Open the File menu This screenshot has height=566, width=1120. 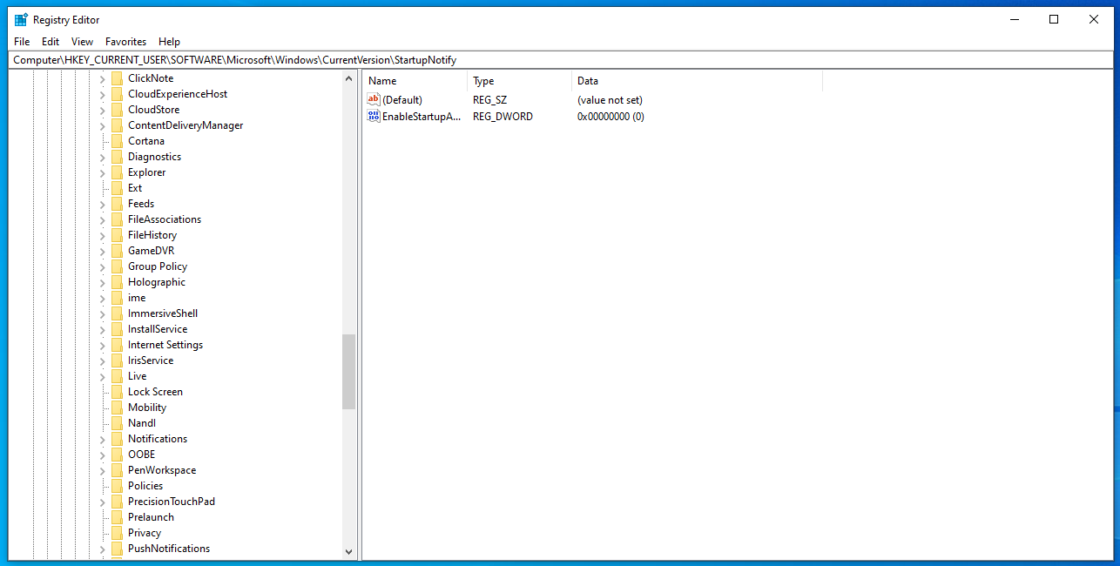coord(22,42)
